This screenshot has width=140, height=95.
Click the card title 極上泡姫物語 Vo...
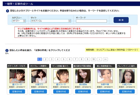[x=105, y=66]
